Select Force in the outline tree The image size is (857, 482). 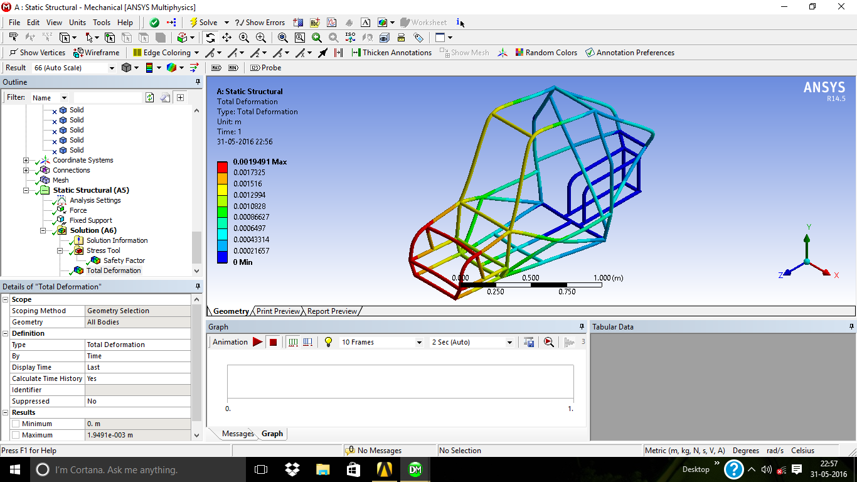(78, 210)
